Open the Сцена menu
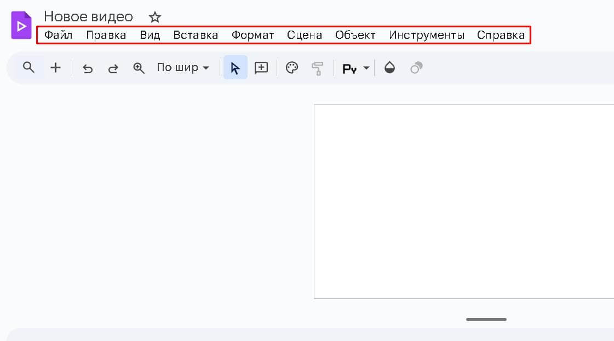 pos(305,35)
